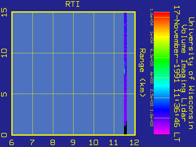Screen dimensions: 196x147
Task: Click the University of Wisconsin heading
Action: (x=191, y=73)
